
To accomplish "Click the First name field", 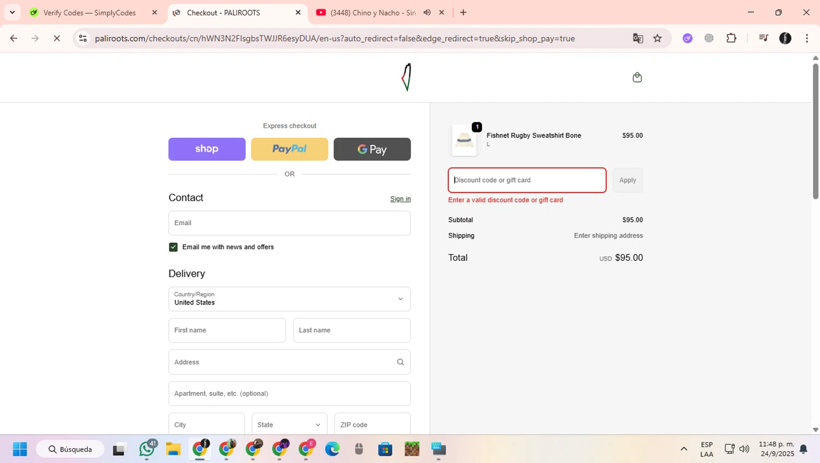I will [x=227, y=330].
